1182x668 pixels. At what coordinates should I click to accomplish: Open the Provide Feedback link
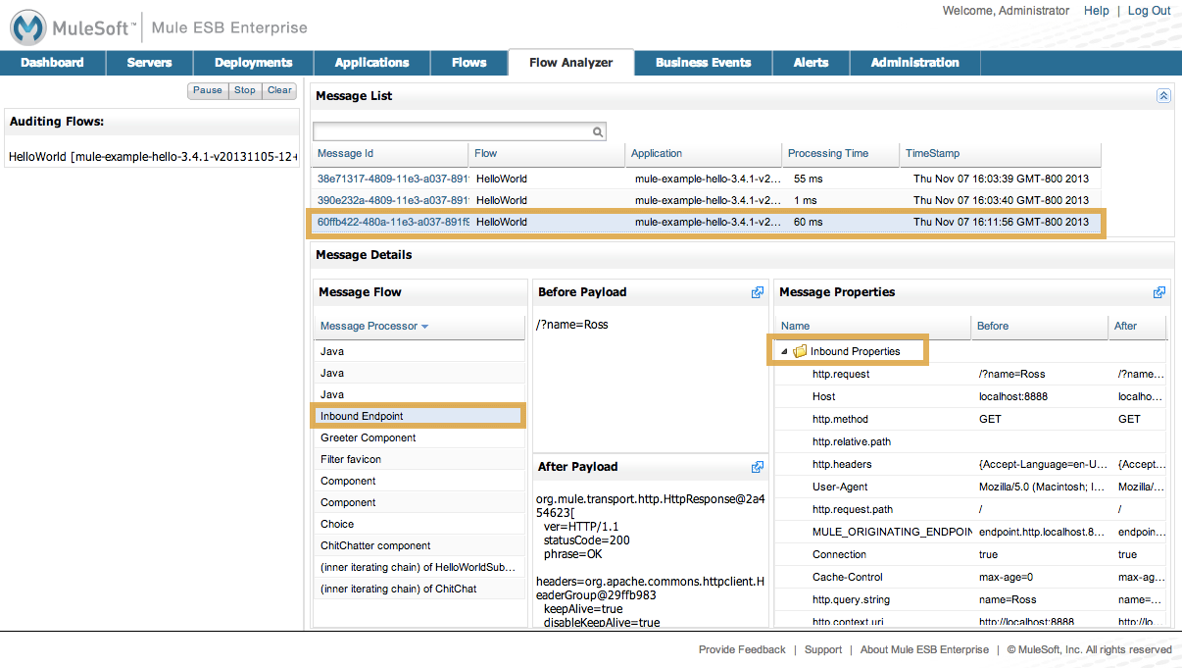tap(742, 649)
